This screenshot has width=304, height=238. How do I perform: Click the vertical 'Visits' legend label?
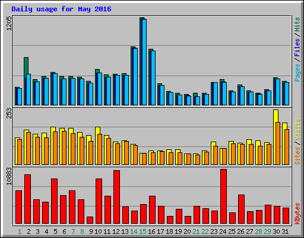(297, 129)
